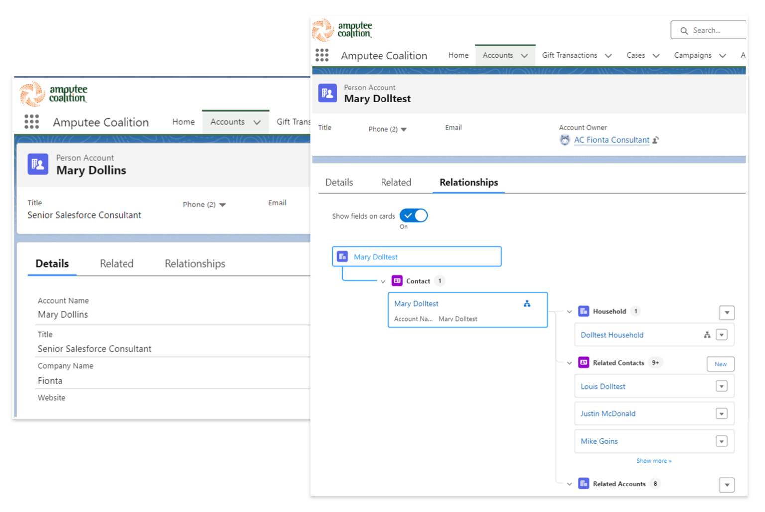Expand Phone (2) dropdown for Mary Dollins
The image size is (765, 512).
[222, 205]
